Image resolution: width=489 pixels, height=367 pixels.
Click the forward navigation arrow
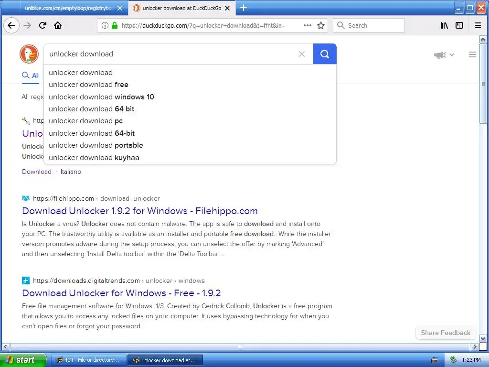pyautogui.click(x=27, y=25)
